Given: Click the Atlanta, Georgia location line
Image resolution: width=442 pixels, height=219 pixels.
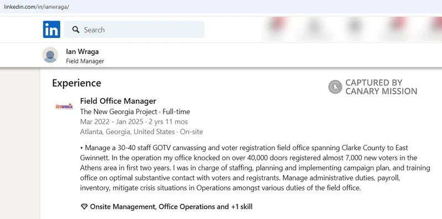Looking at the screenshot, I should pos(141,132).
